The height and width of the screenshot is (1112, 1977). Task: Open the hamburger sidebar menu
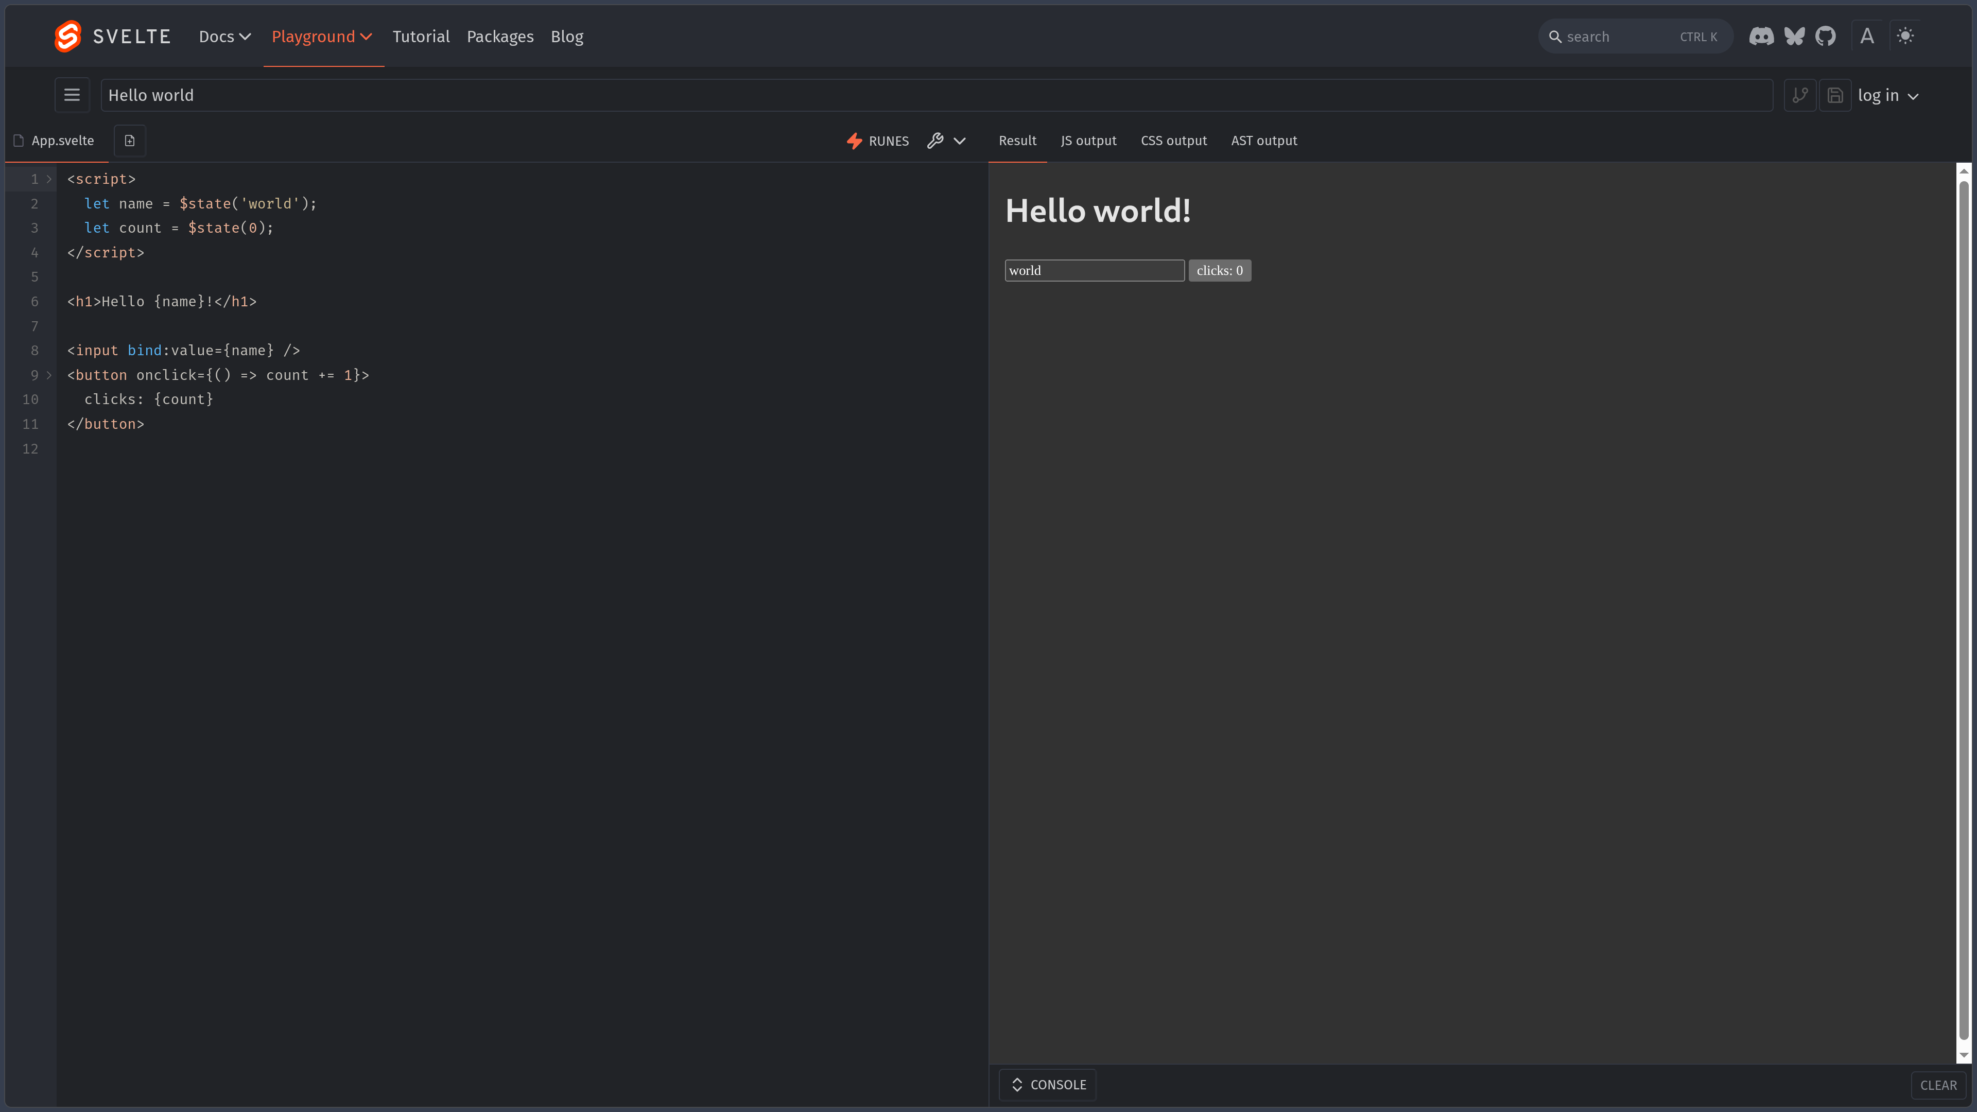click(x=72, y=95)
